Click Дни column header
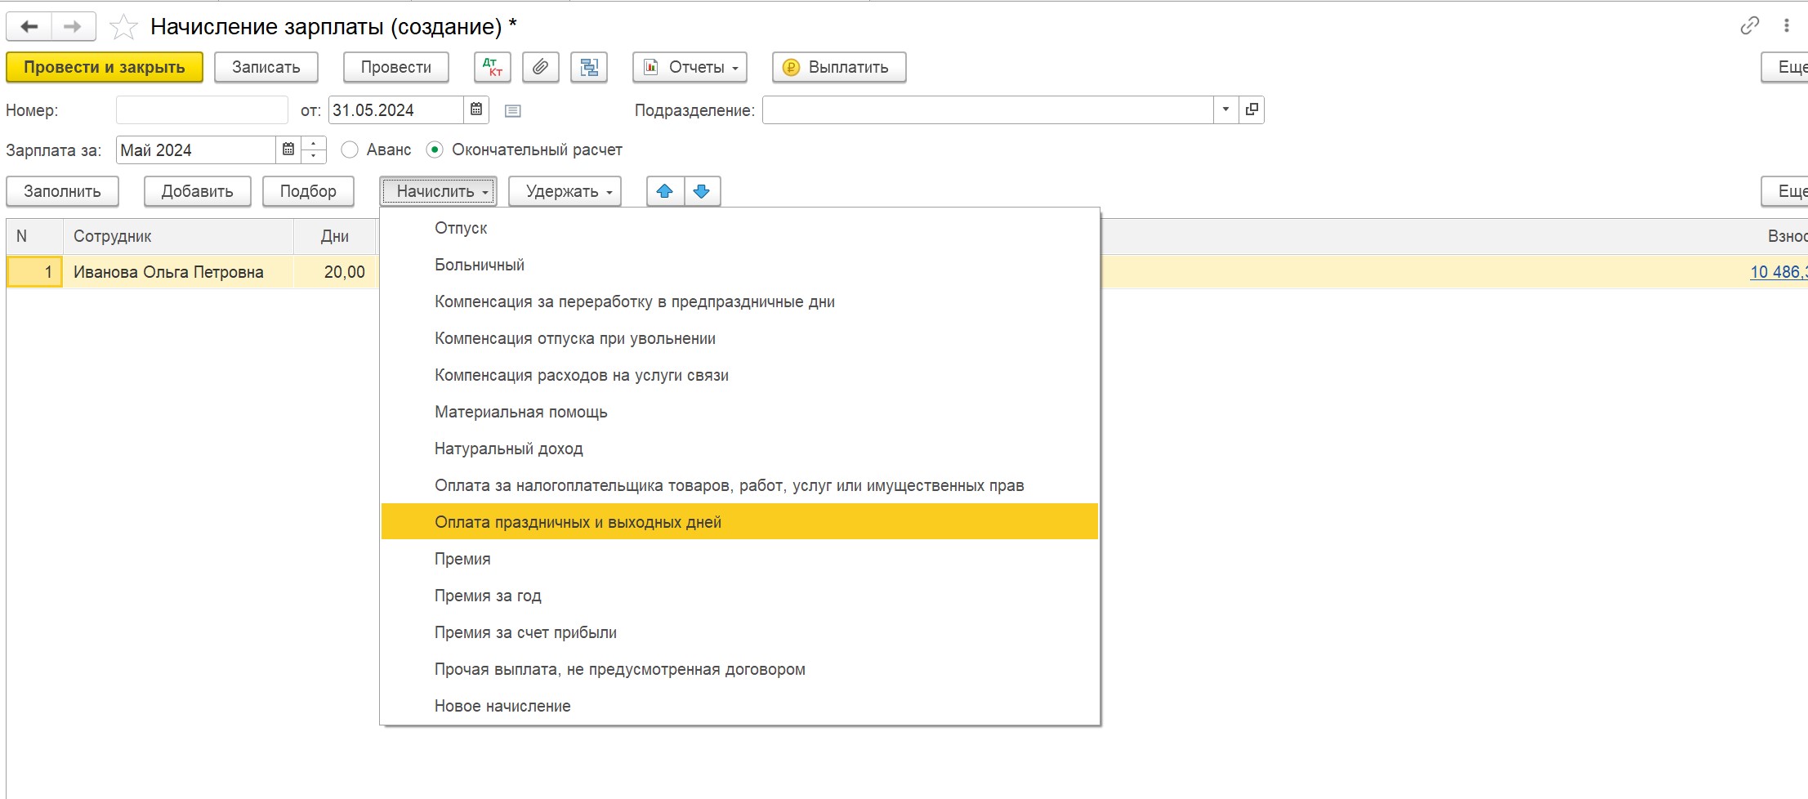Viewport: 1808px width, 799px height. point(335,236)
